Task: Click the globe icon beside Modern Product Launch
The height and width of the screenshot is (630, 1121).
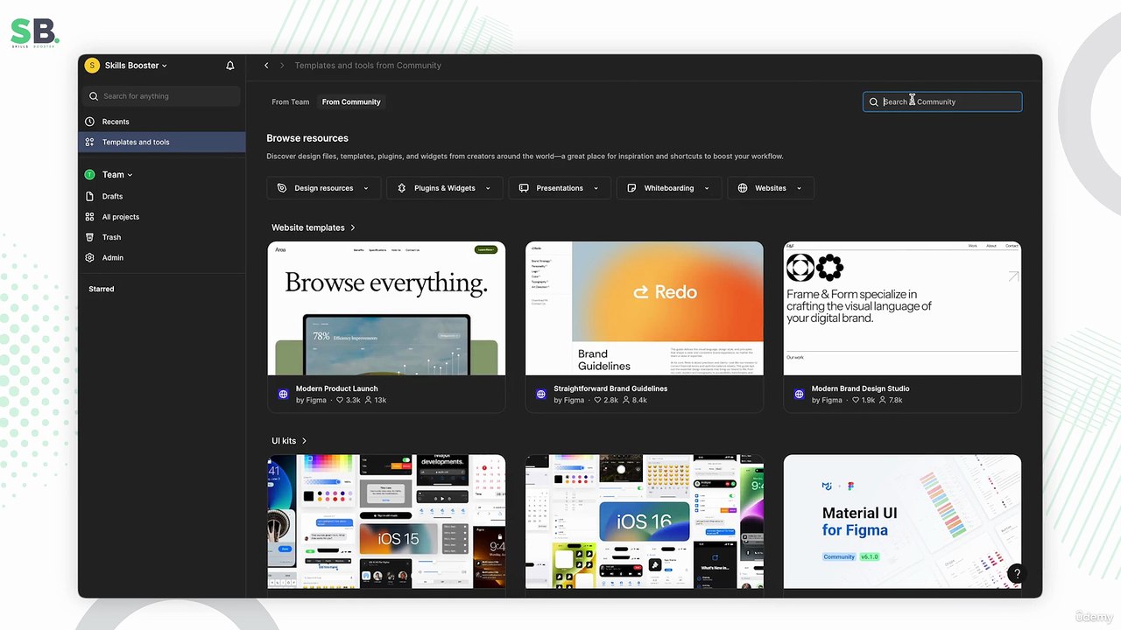Action: click(283, 395)
